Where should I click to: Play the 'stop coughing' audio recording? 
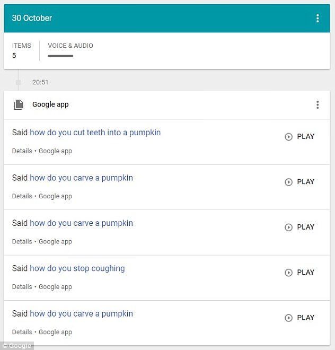pos(299,273)
